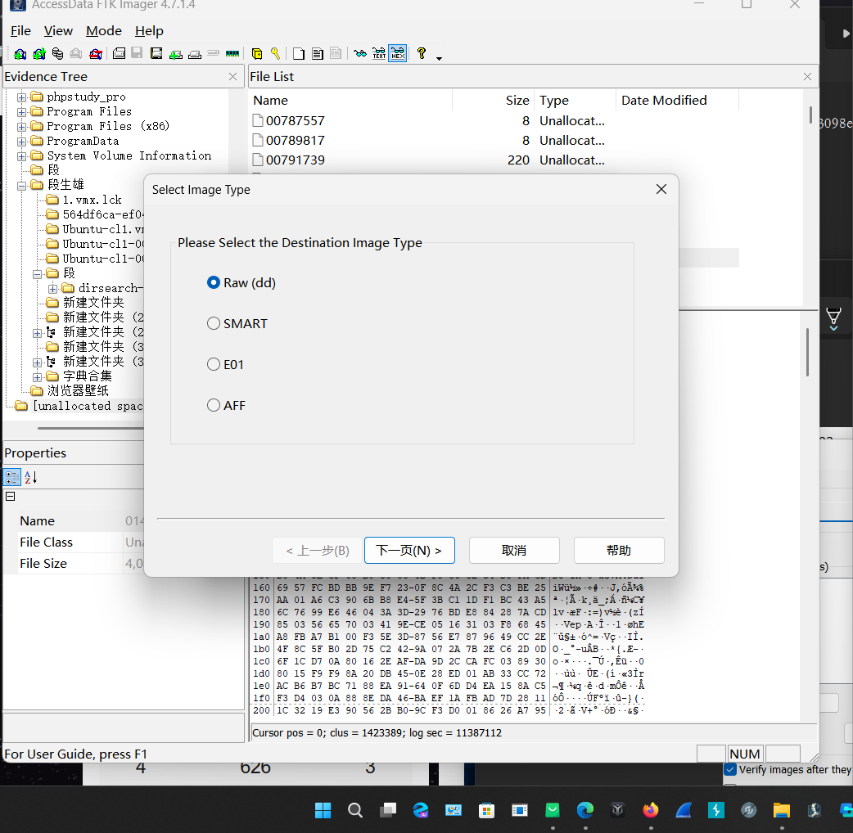Open the View menu
Viewport: 853px width, 833px height.
pyautogui.click(x=58, y=31)
